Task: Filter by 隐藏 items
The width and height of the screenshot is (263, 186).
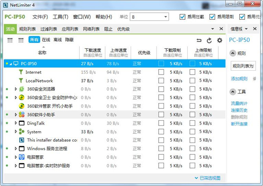Action: (x=69, y=40)
